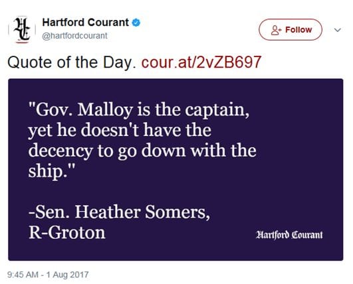Click the "decency to go down with the" line
Screen dimensions: 353x284
point(142,151)
